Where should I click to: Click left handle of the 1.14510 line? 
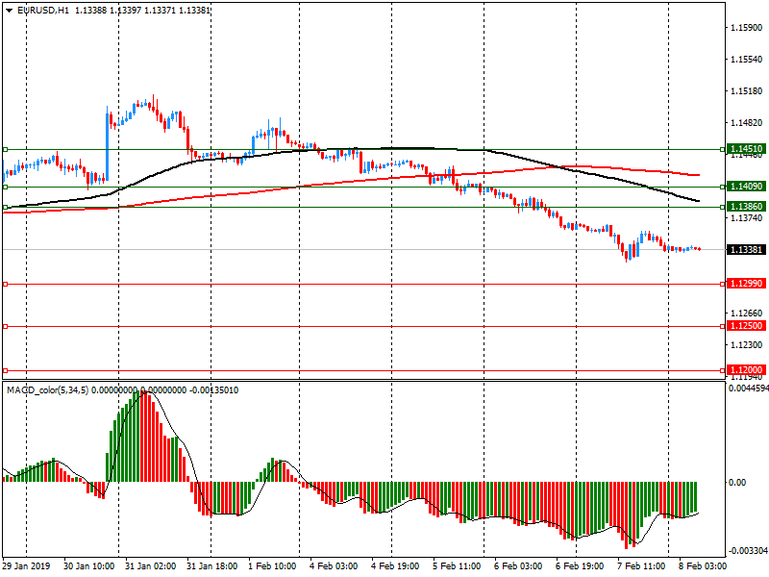[x=5, y=150]
